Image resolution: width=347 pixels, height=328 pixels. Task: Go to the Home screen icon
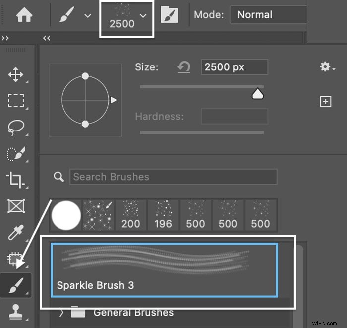coord(24,15)
